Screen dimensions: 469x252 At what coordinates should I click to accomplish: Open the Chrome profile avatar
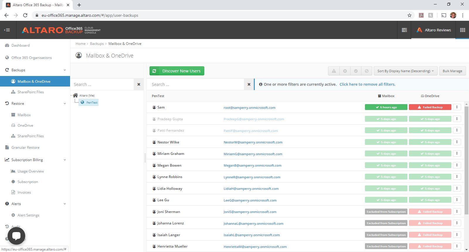(453, 15)
